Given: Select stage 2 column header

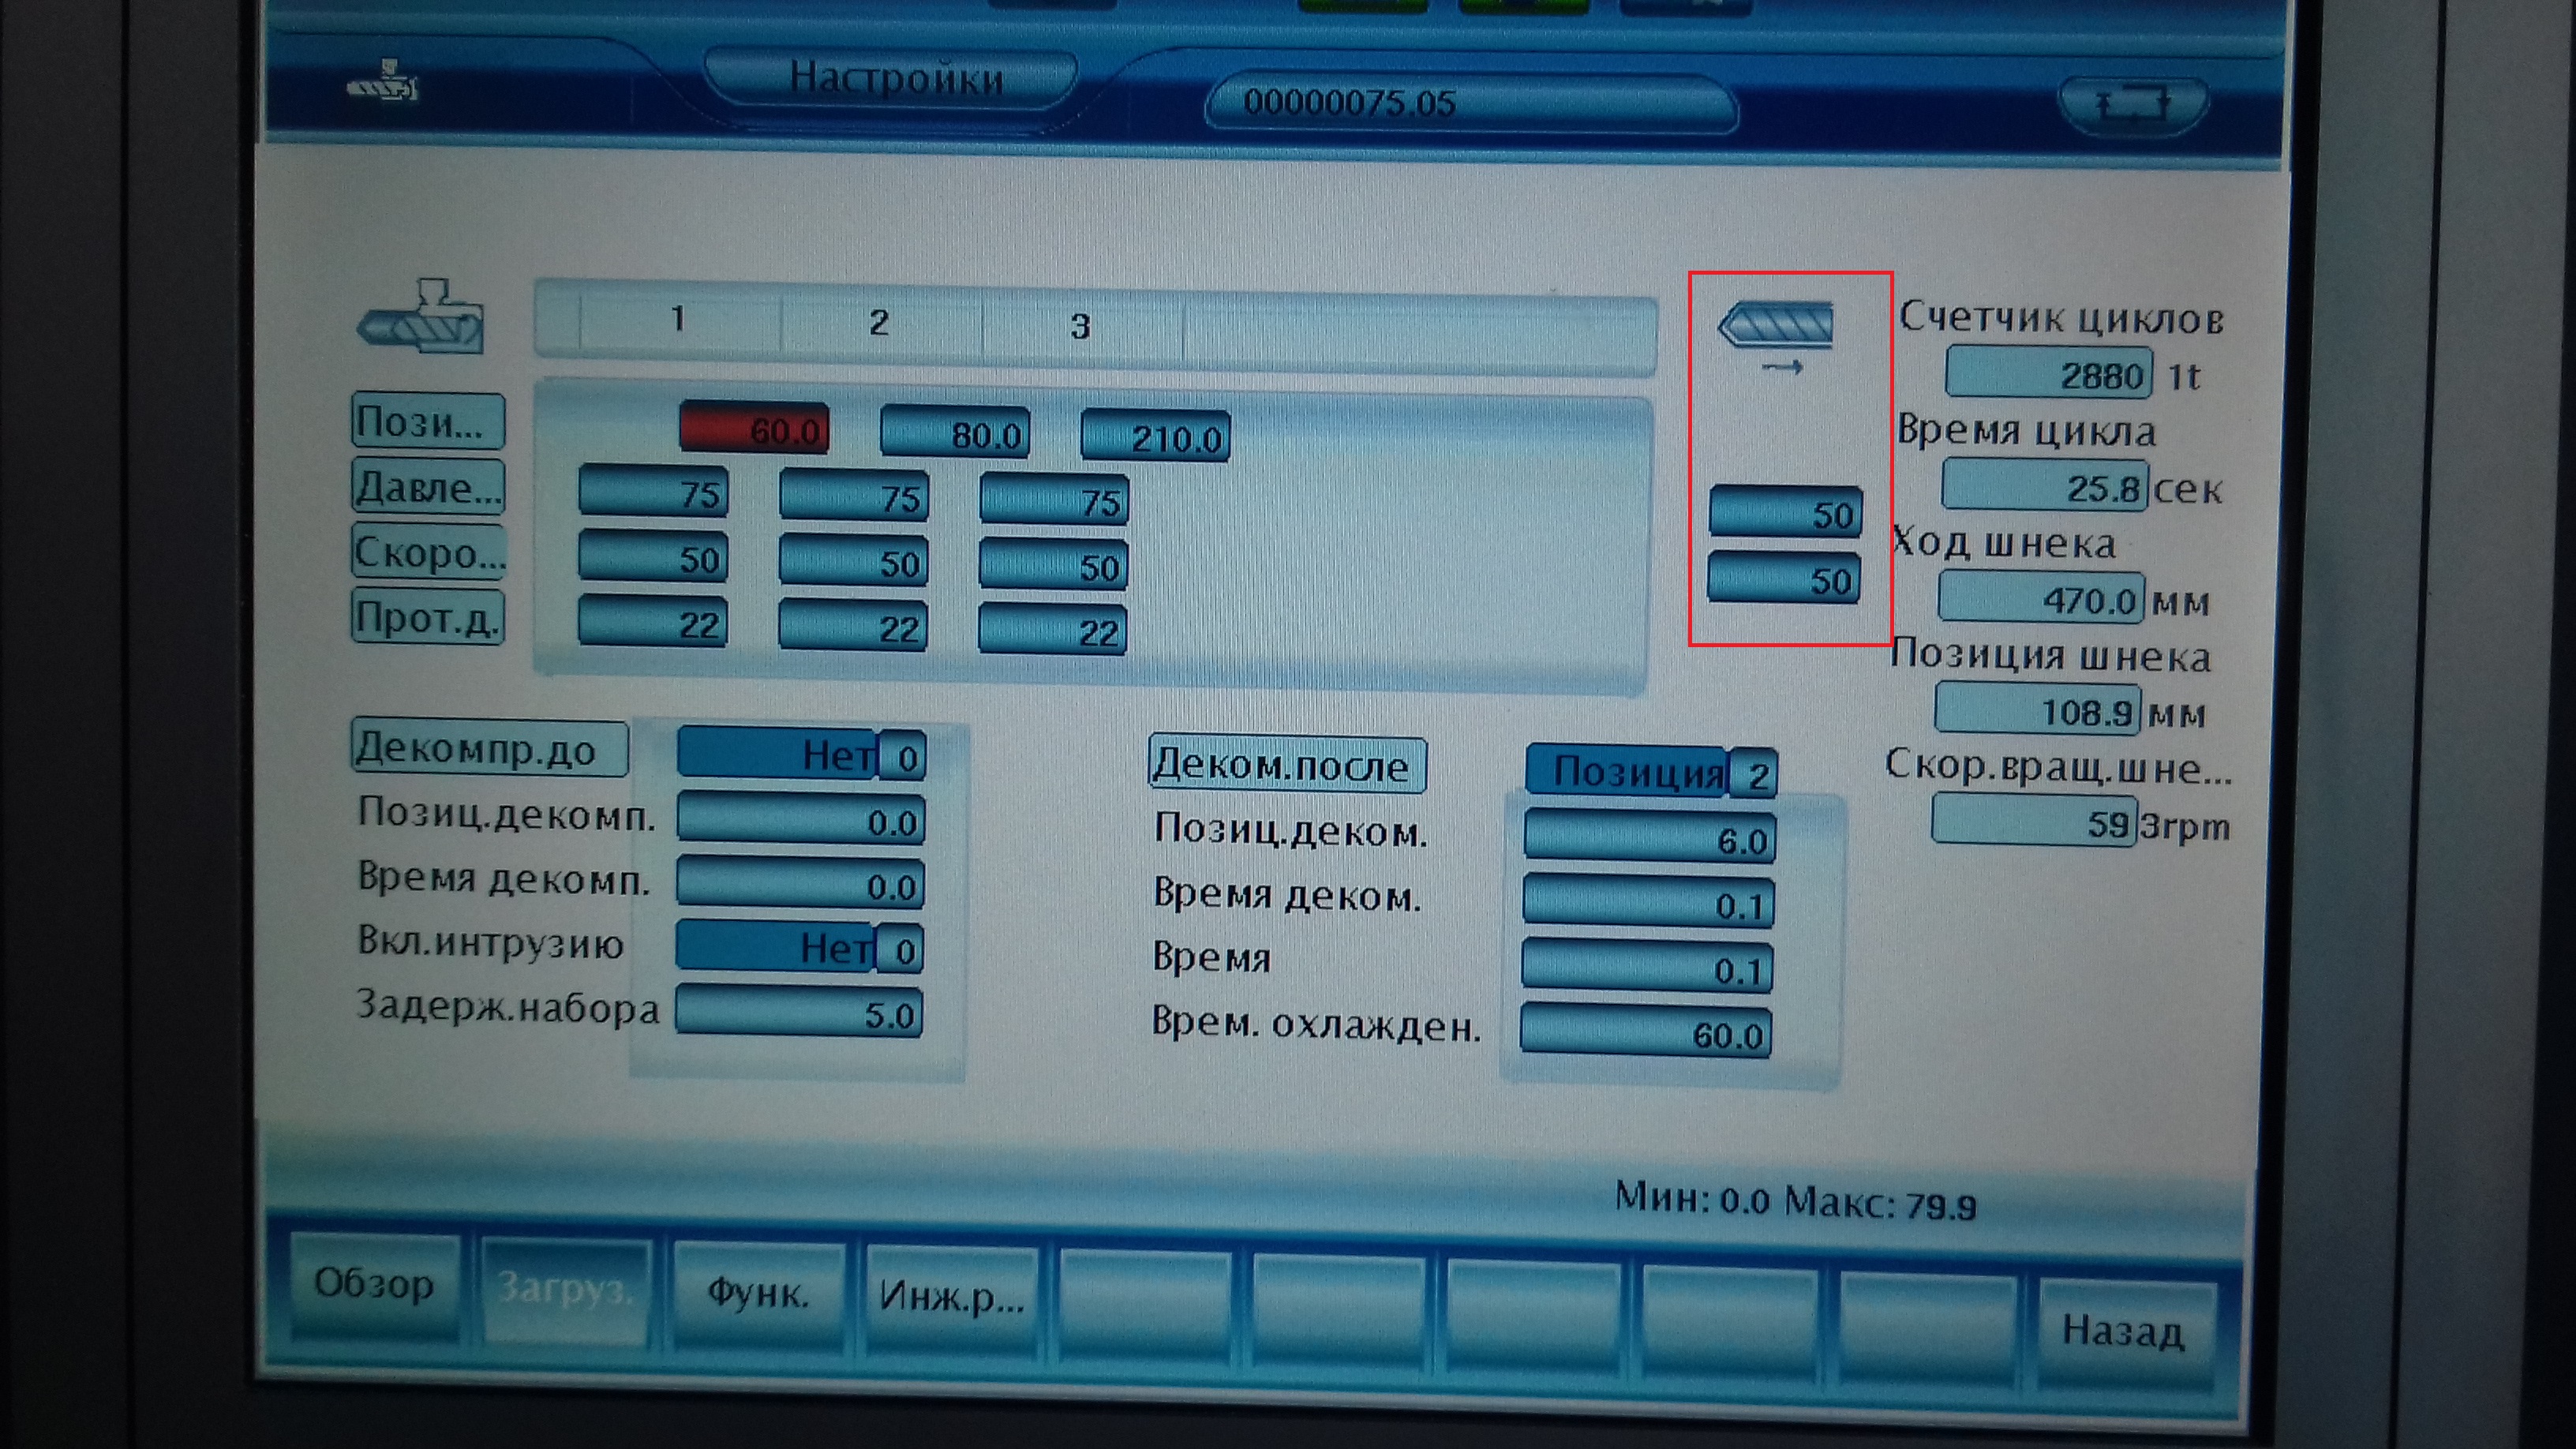Looking at the screenshot, I should [879, 323].
